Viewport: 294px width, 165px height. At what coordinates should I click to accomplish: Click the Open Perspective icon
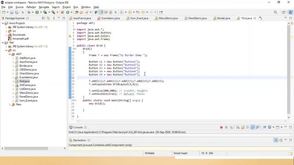pyautogui.click(x=284, y=12)
